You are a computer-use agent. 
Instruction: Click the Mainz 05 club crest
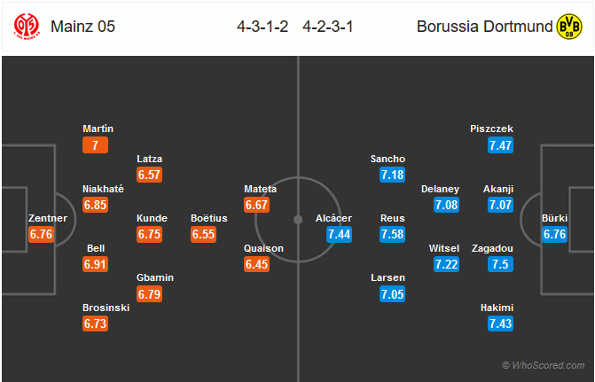(27, 27)
